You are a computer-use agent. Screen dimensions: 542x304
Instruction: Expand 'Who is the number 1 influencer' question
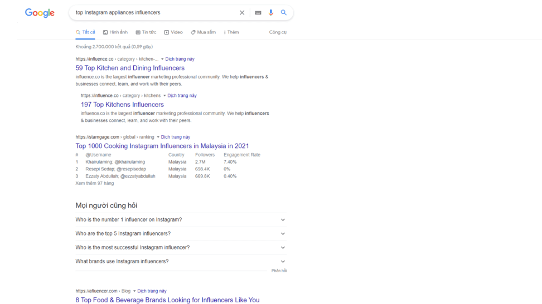coord(181,220)
